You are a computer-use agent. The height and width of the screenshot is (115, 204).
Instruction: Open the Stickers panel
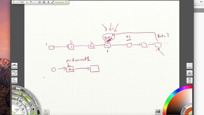click(14, 66)
